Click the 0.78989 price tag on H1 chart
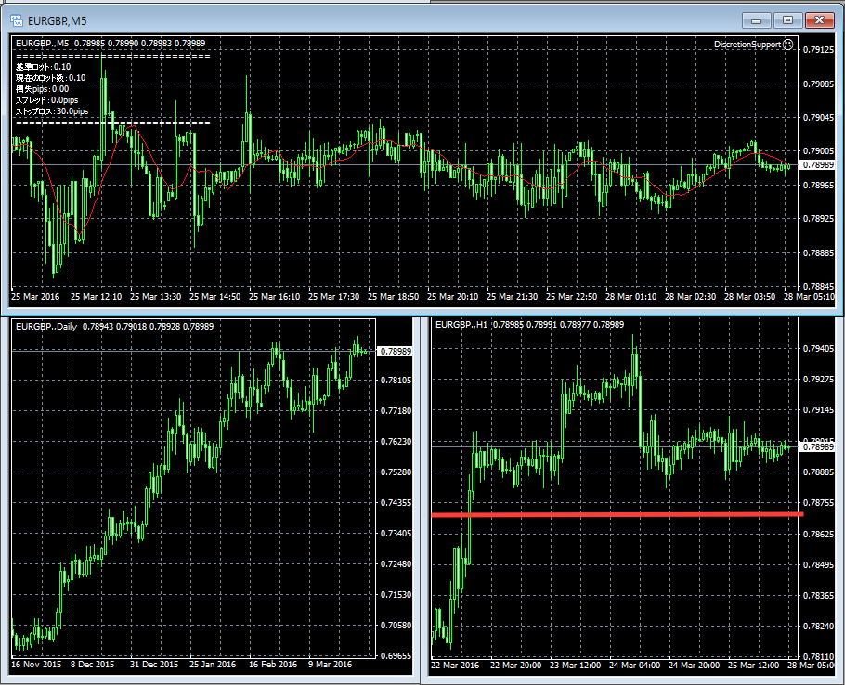This screenshot has height=685, width=845. 816,447
